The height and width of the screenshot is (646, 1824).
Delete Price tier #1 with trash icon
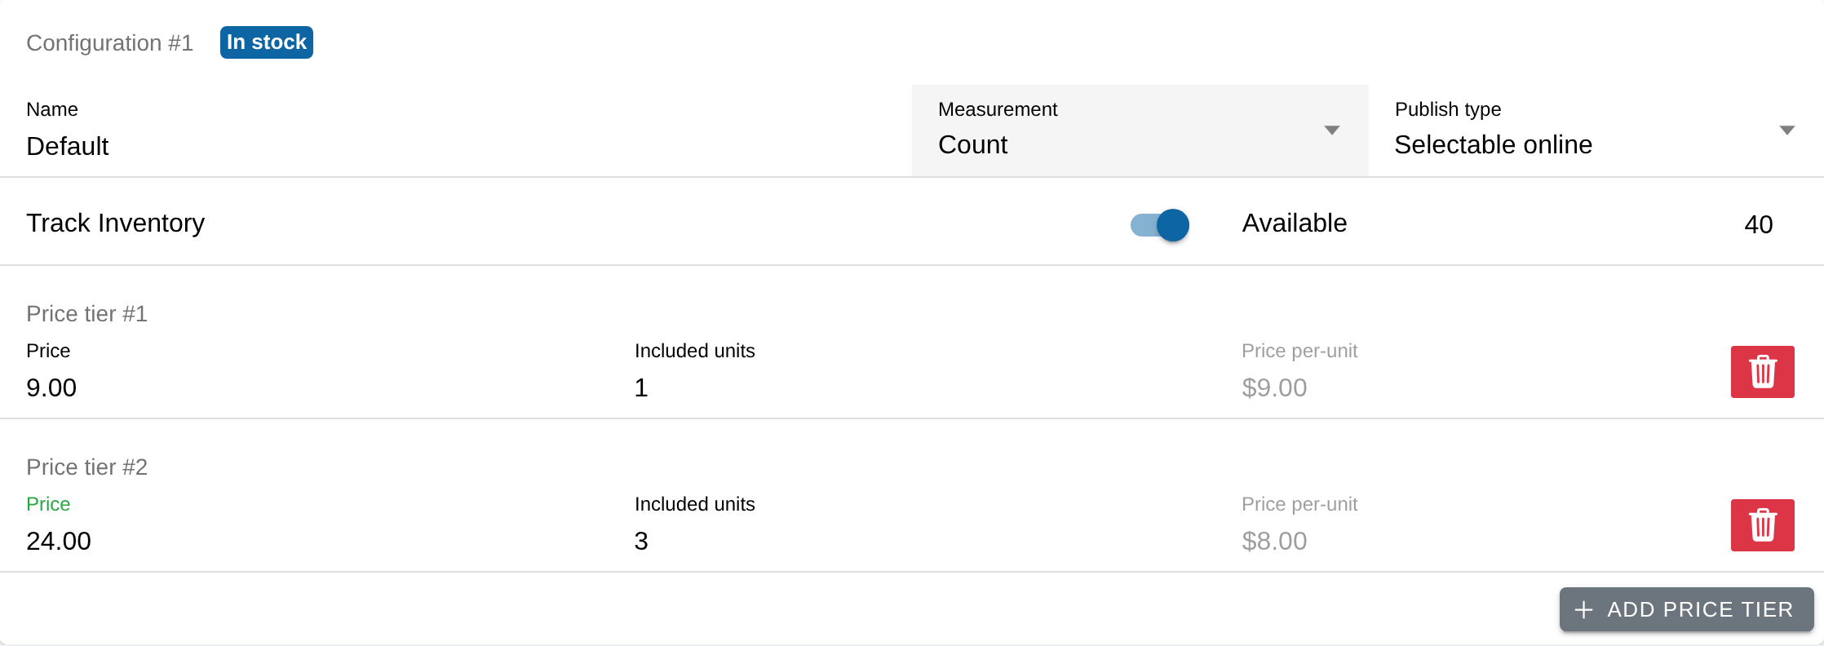[x=1762, y=372]
